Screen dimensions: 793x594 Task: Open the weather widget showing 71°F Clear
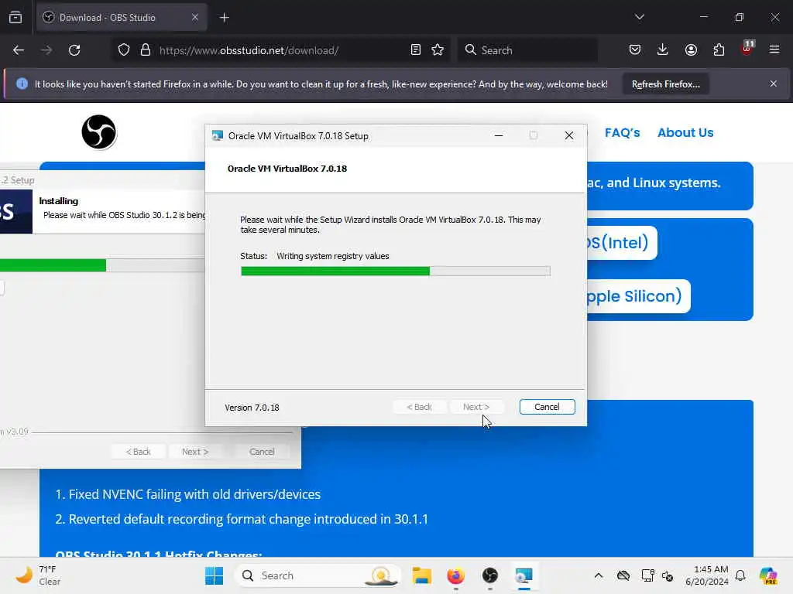coord(38,575)
